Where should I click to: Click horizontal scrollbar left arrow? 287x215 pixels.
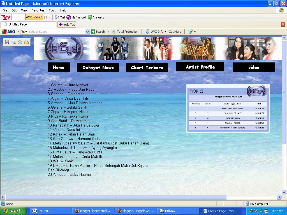coord(3,197)
